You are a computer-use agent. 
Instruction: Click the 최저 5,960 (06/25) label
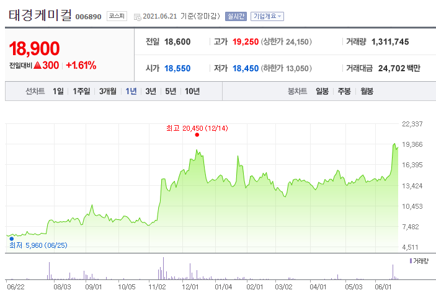click(38, 245)
